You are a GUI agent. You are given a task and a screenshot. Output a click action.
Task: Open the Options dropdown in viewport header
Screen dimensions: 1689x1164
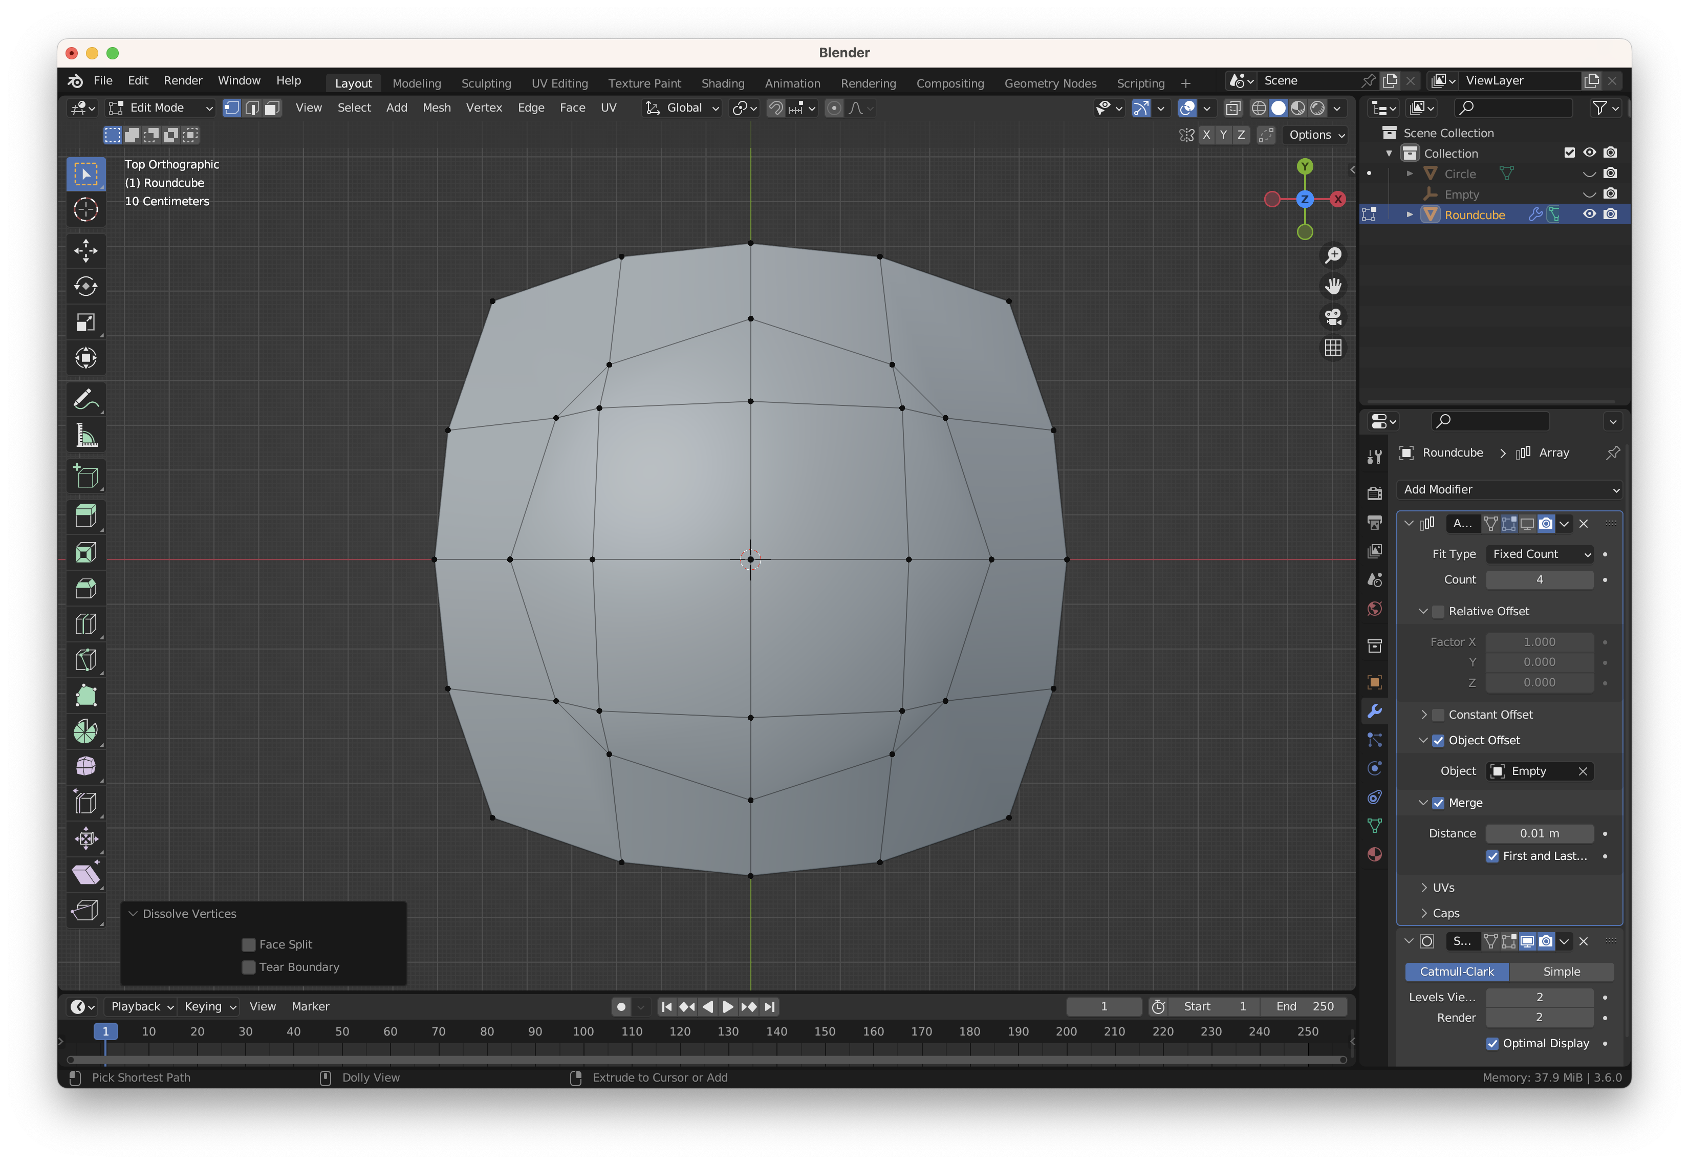1316,135
